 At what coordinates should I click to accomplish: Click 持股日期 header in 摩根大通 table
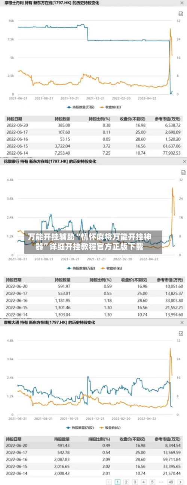point(14,438)
